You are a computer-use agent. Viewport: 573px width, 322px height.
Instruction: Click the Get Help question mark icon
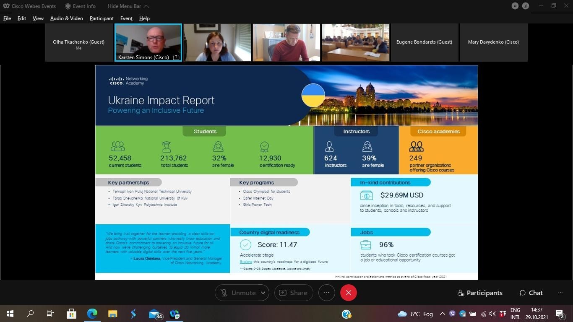346,314
